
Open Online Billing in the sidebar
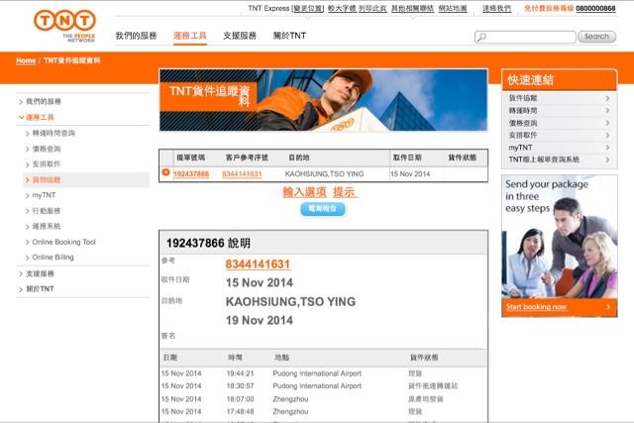(x=53, y=258)
